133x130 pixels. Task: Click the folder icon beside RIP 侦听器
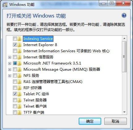19,88
